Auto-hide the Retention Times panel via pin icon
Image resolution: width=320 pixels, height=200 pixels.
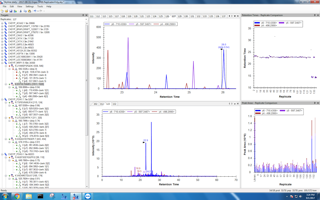tap(315, 15)
